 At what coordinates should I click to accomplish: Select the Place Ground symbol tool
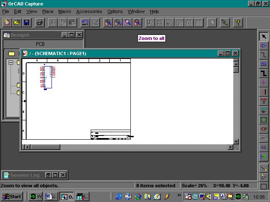point(264,110)
